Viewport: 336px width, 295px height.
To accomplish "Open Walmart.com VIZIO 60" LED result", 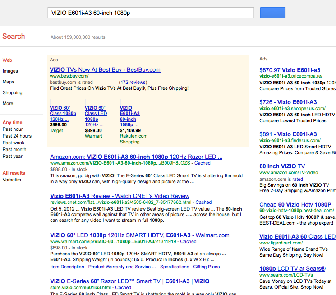I will (140, 235).
